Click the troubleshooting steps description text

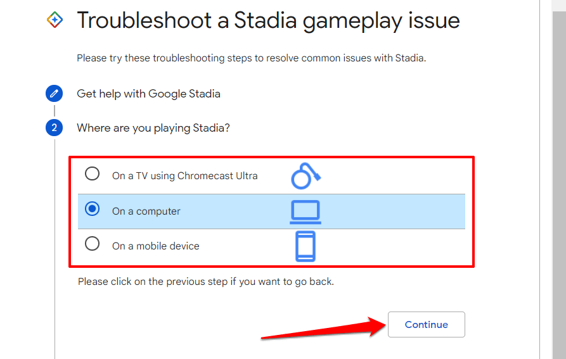[251, 58]
